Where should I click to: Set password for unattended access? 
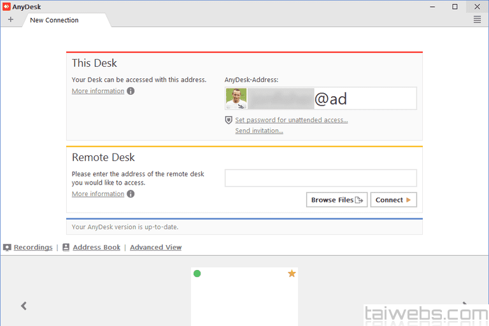[x=291, y=120]
